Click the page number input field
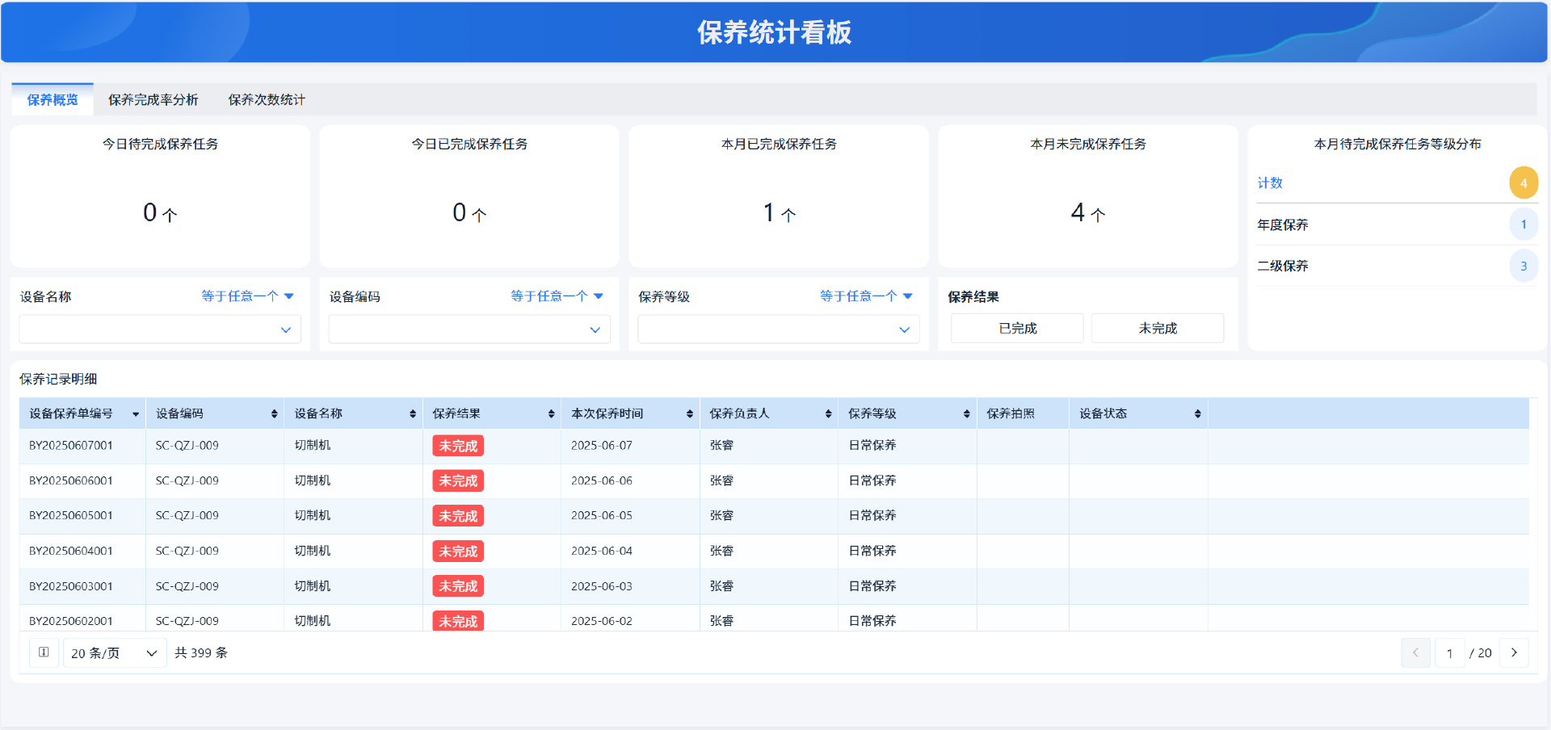Viewport: 1551px width, 730px height. pyautogui.click(x=1450, y=652)
